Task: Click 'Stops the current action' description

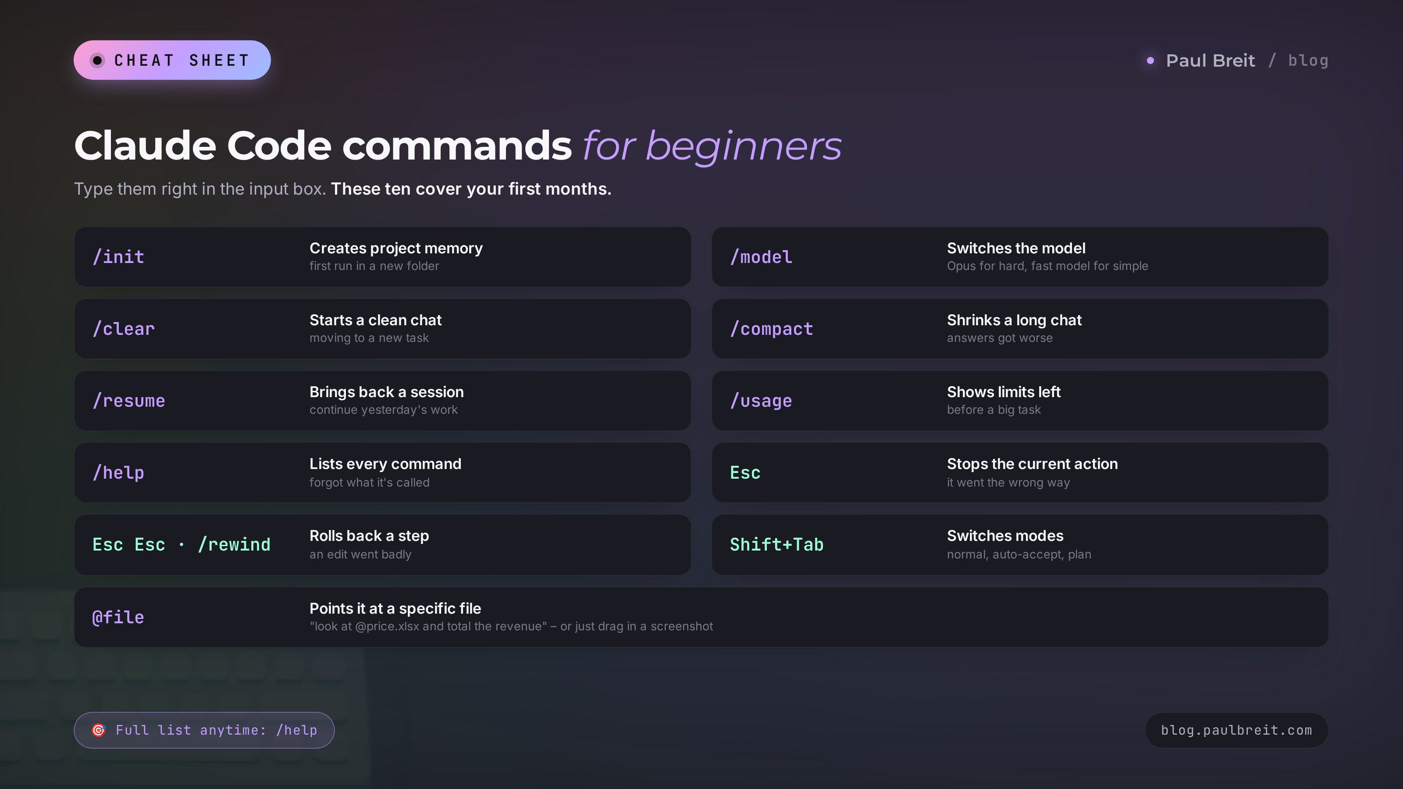Action: point(1032,464)
